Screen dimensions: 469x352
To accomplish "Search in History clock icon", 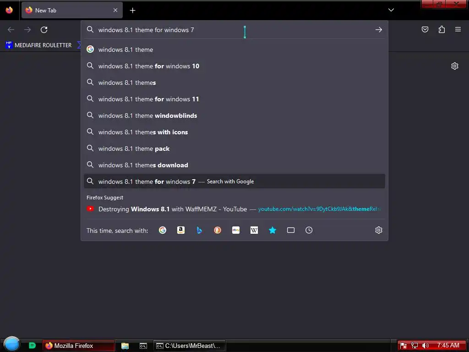I will [x=309, y=230].
